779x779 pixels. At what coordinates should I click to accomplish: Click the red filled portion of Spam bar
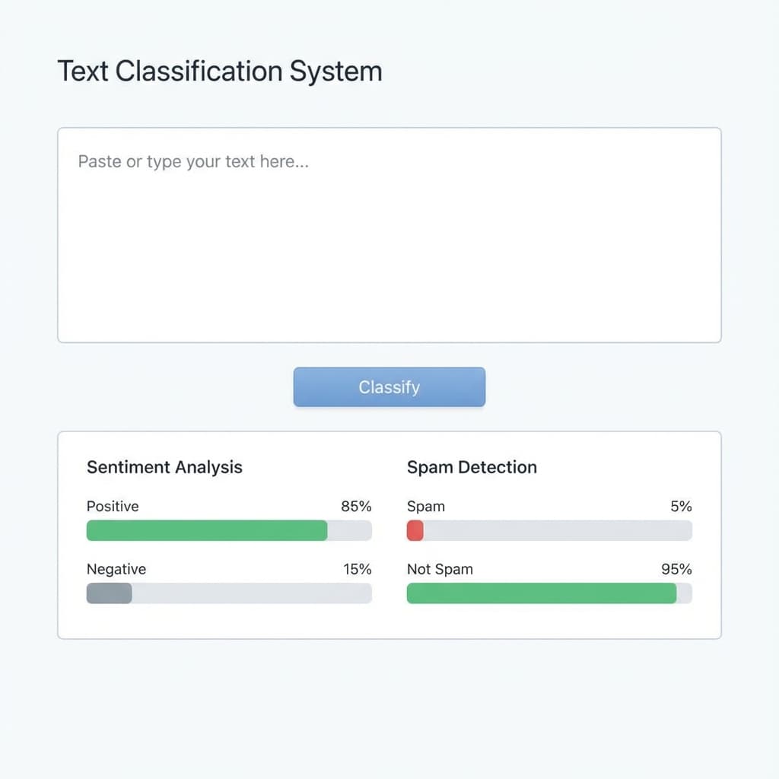[x=415, y=530]
